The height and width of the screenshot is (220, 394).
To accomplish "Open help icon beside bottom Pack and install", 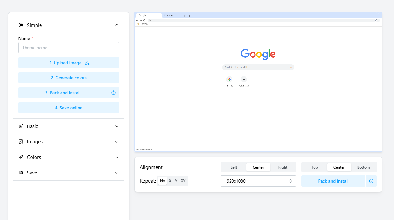I will 371,181.
